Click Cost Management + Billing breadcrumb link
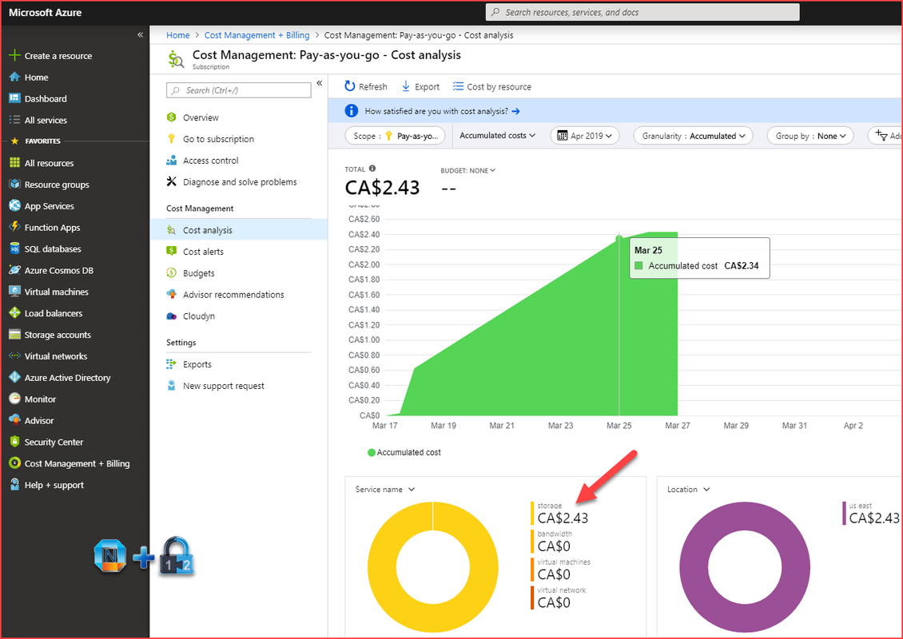 (x=257, y=35)
